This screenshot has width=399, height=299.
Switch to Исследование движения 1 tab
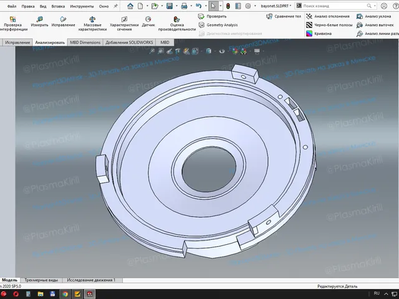91,280
